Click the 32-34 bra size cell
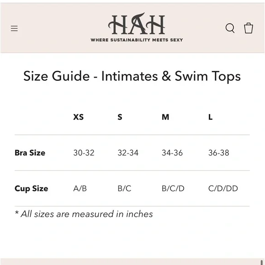 pyautogui.click(x=128, y=153)
